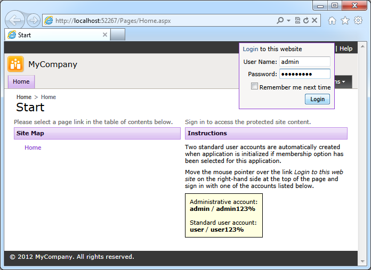The height and width of the screenshot is (270, 371).
Task: Open the Tools gear icon
Action: pyautogui.click(x=358, y=21)
